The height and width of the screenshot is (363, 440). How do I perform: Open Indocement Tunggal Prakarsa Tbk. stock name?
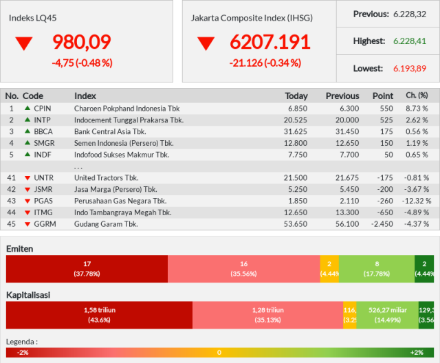[129, 120]
